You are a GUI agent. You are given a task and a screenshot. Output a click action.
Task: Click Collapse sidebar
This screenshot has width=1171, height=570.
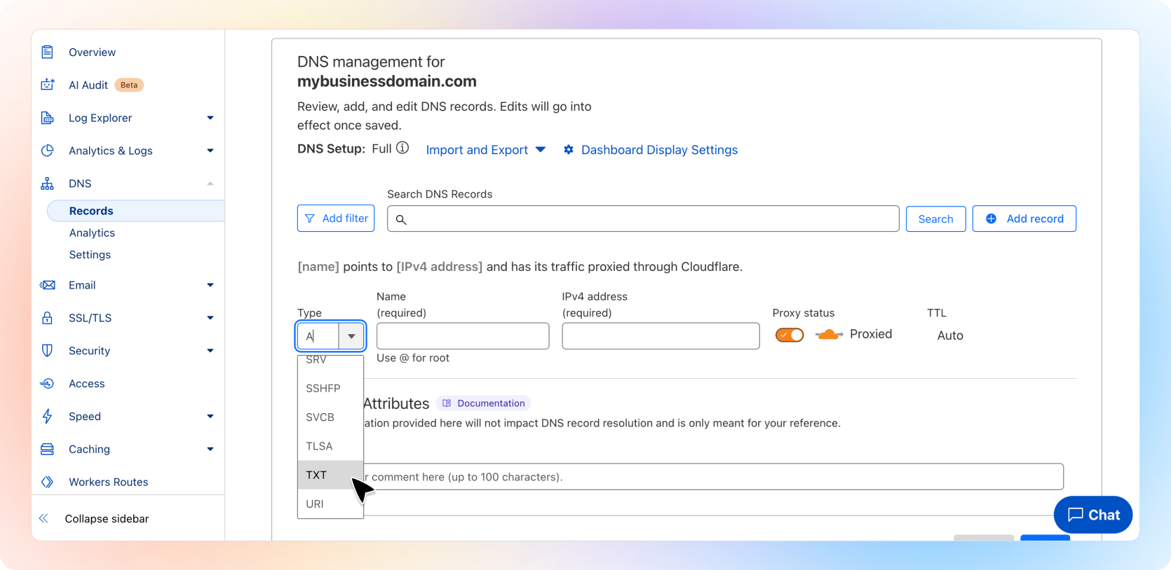(x=107, y=519)
